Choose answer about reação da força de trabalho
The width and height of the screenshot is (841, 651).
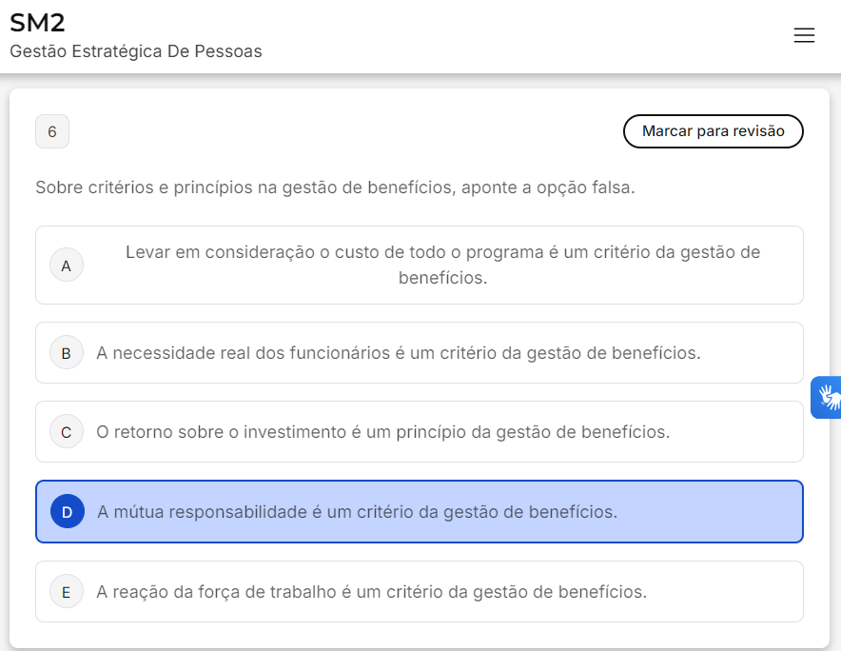(371, 592)
